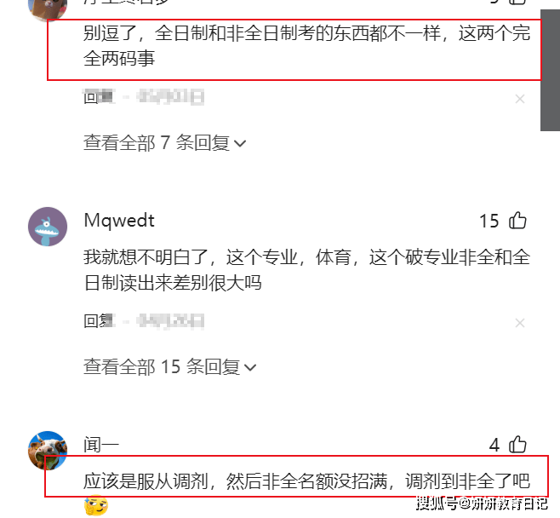Like 闻一's comment with thumbs-up icon
Viewport: 560px width, 518px height.
[x=517, y=445]
